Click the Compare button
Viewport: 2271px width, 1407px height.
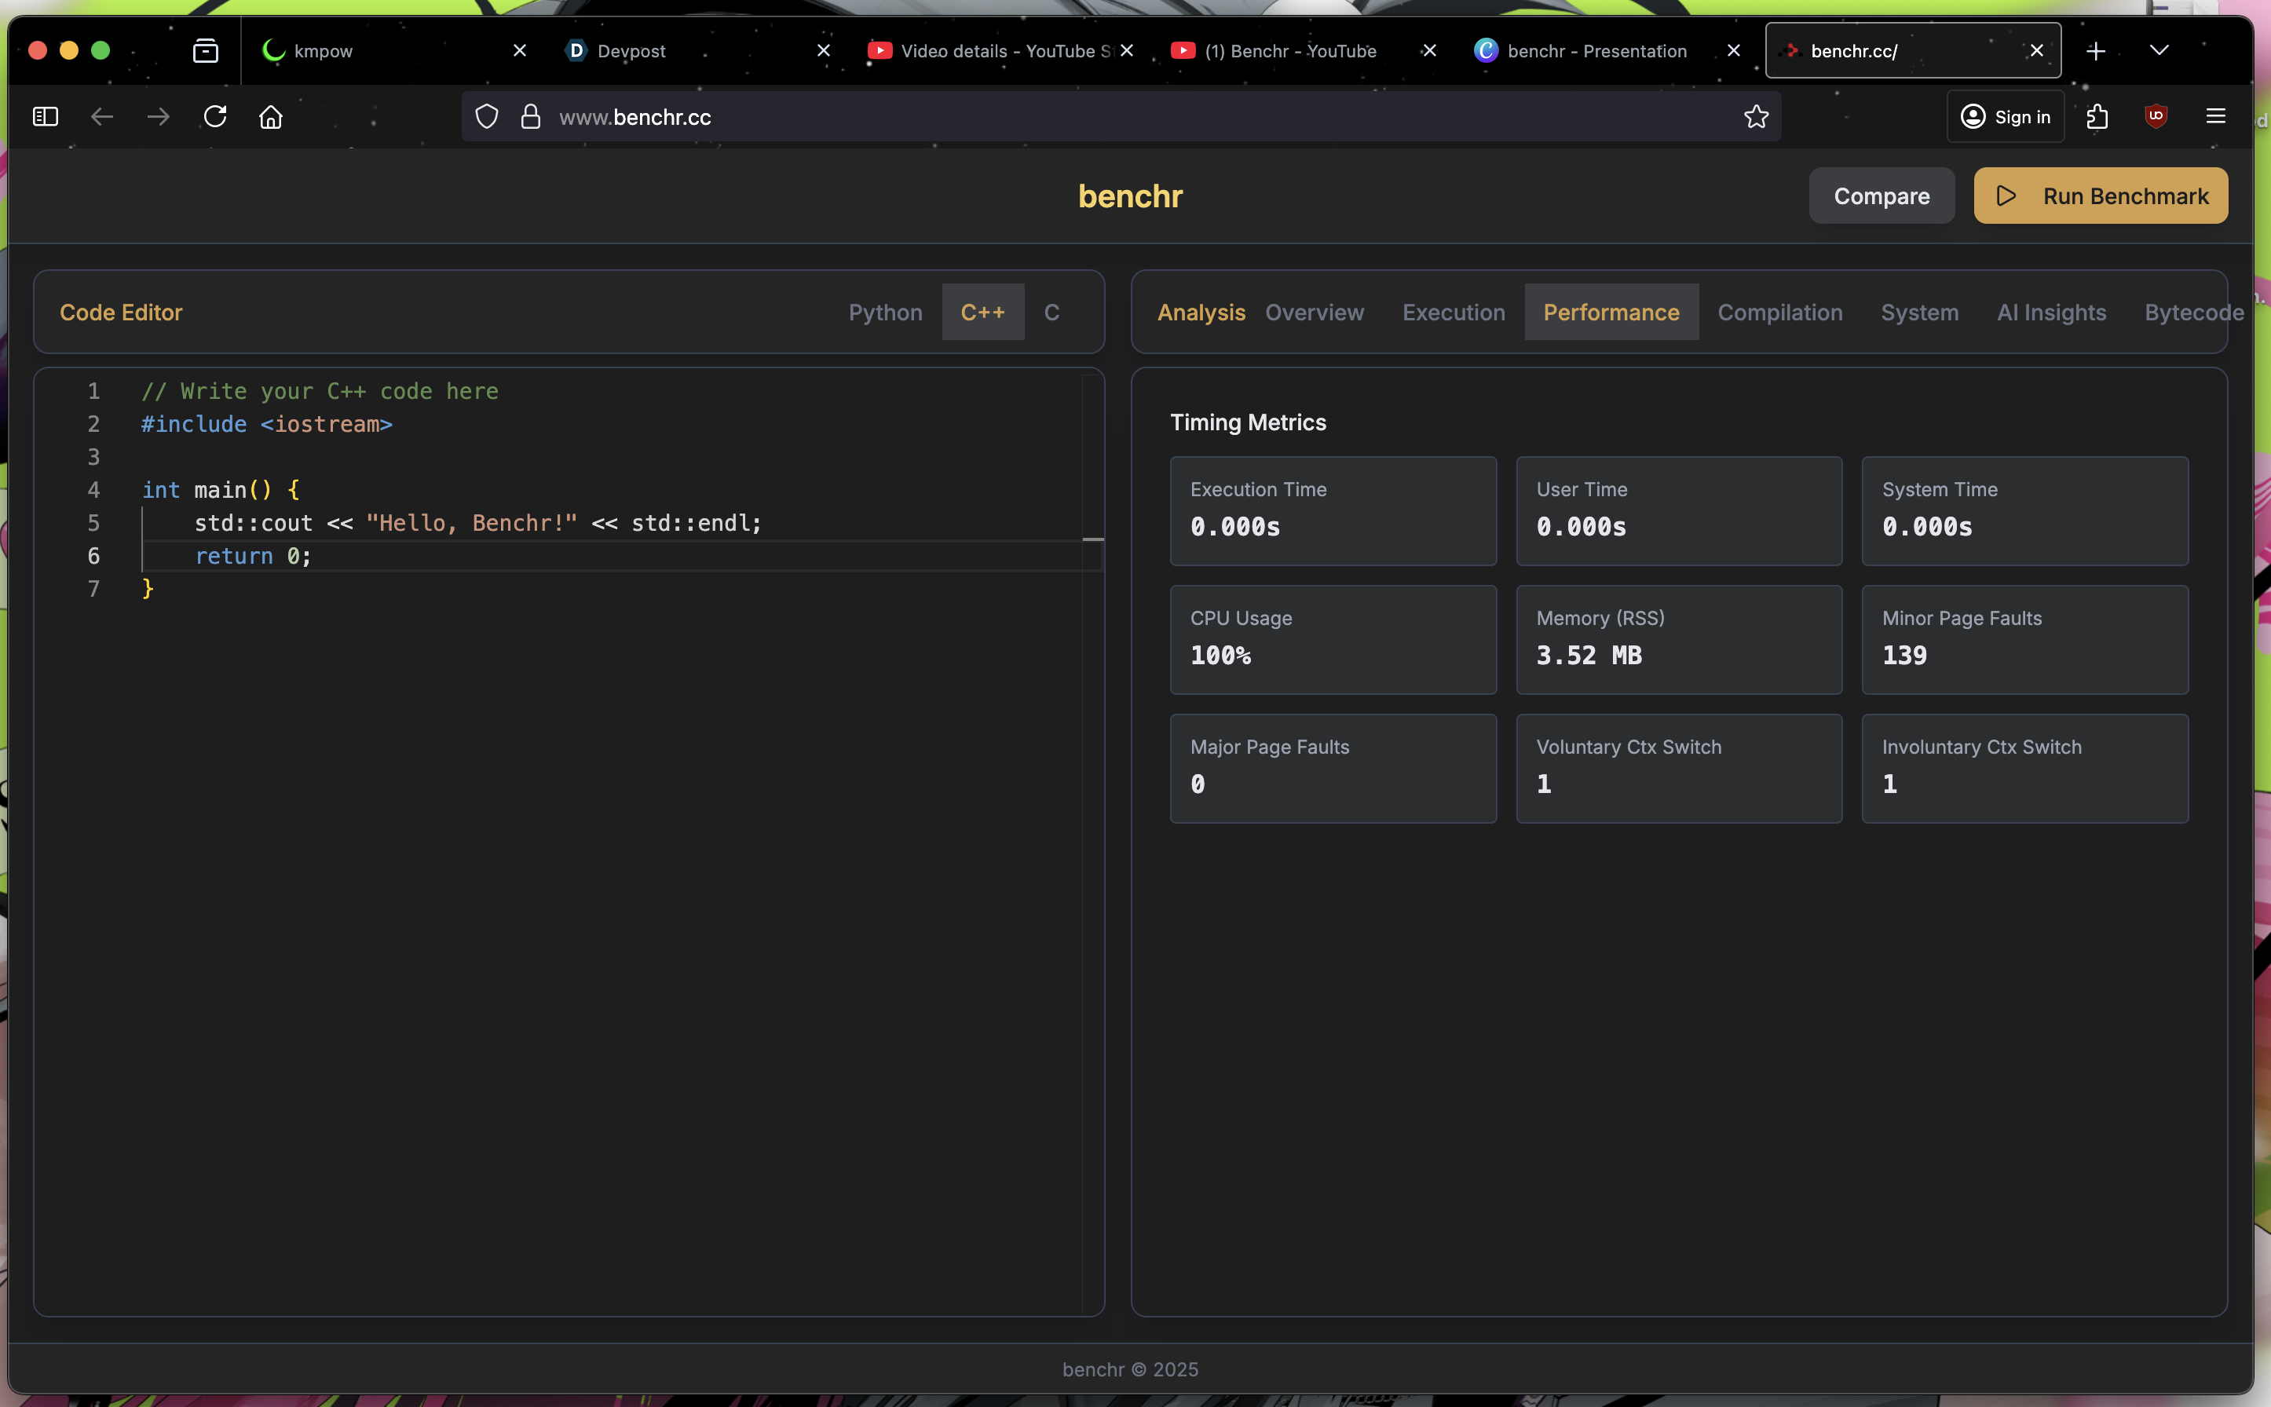tap(1881, 196)
